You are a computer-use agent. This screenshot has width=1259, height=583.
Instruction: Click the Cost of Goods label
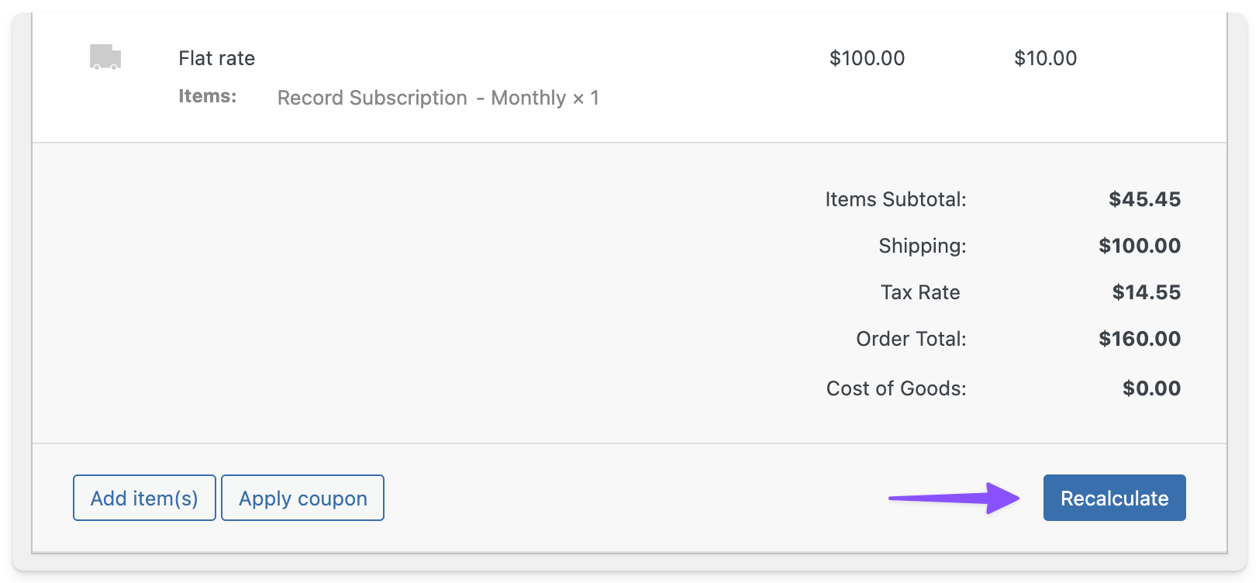click(x=896, y=388)
